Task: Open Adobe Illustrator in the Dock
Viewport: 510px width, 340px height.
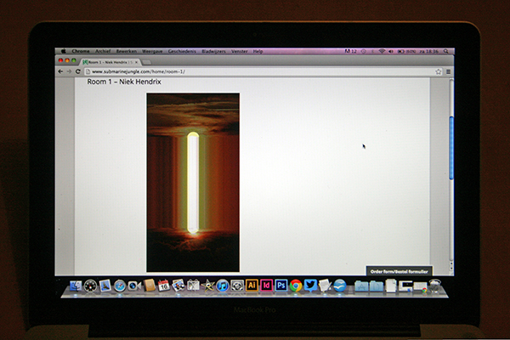Action: (x=252, y=286)
